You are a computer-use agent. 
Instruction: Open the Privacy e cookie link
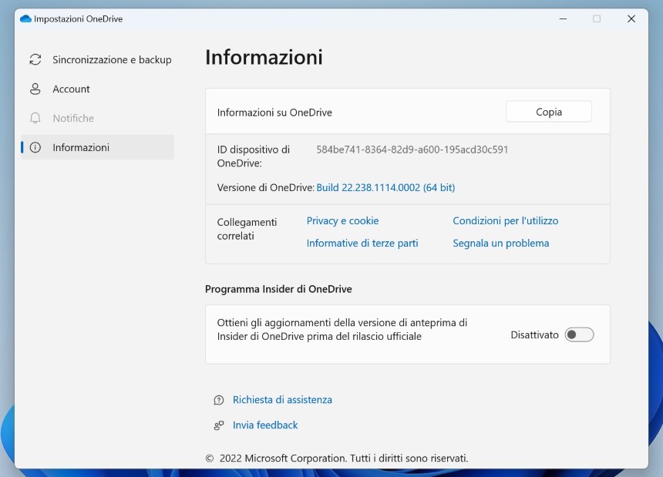(x=342, y=221)
